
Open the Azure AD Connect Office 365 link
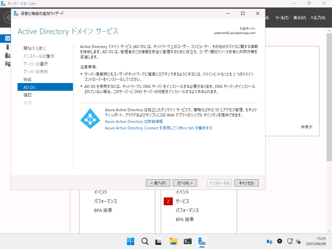coord(159,128)
